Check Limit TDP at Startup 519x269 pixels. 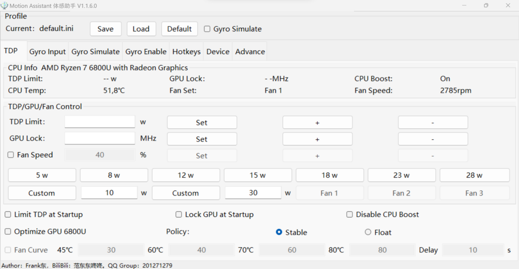tap(8, 215)
